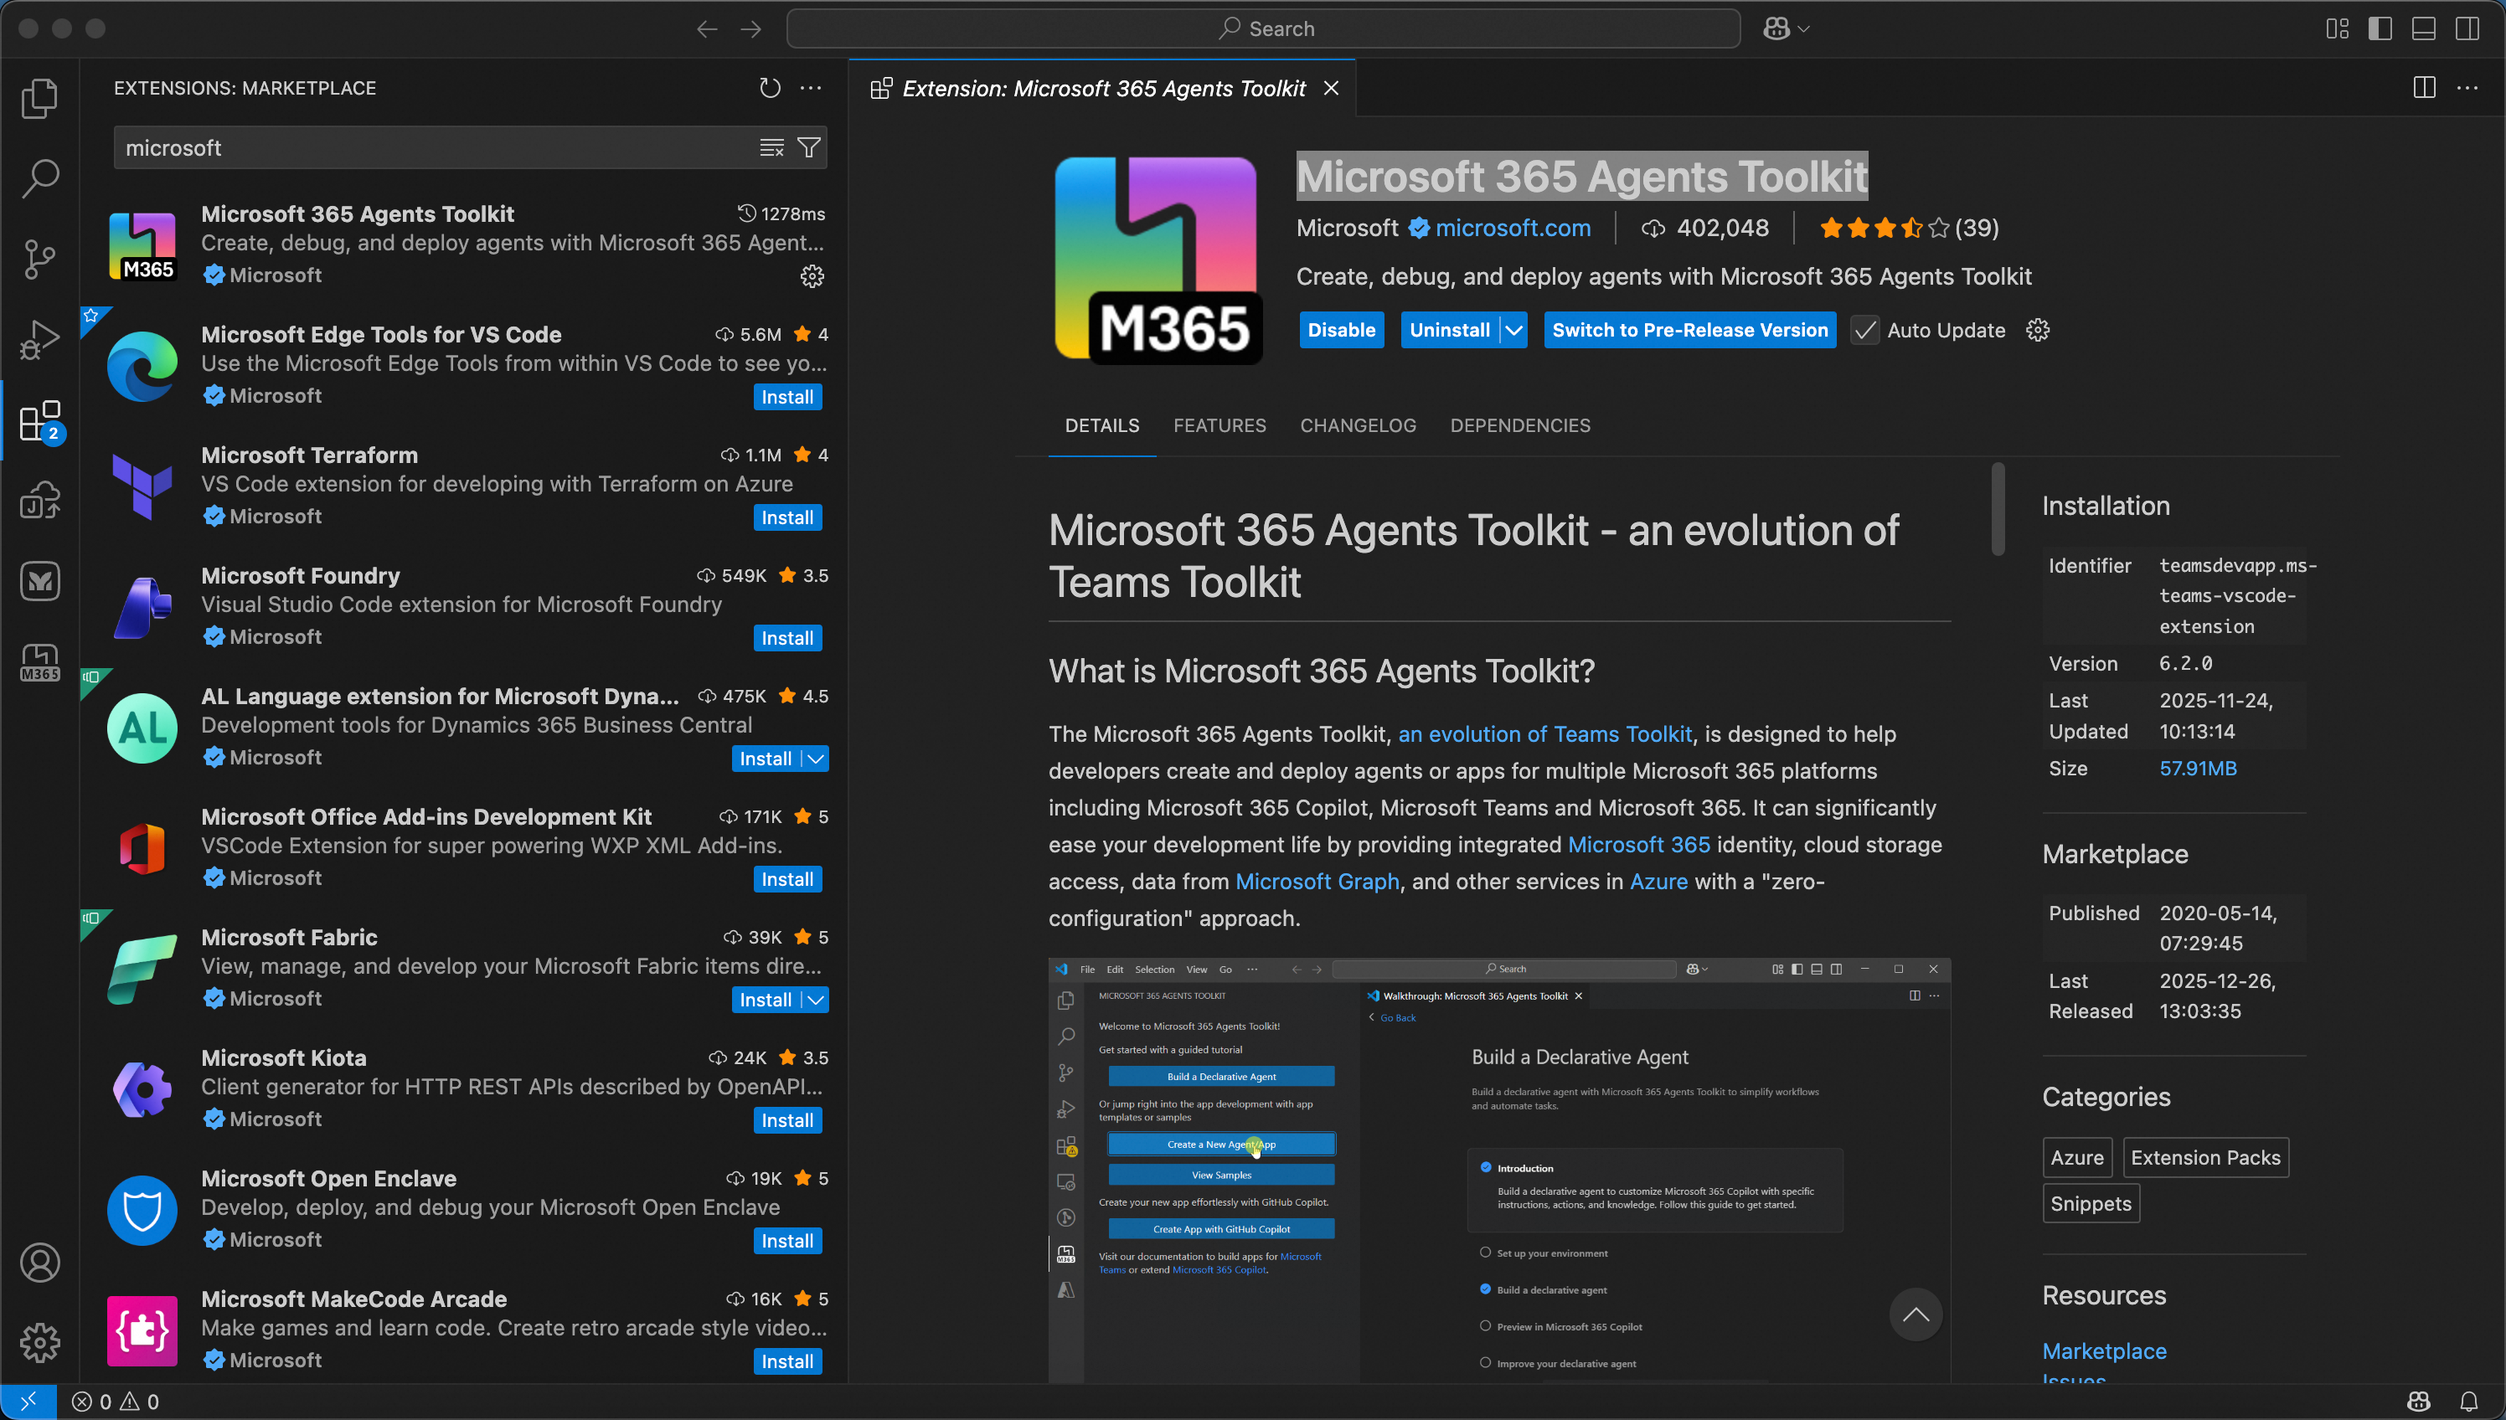Click the details page vertical scrollbar

pyautogui.click(x=1998, y=508)
